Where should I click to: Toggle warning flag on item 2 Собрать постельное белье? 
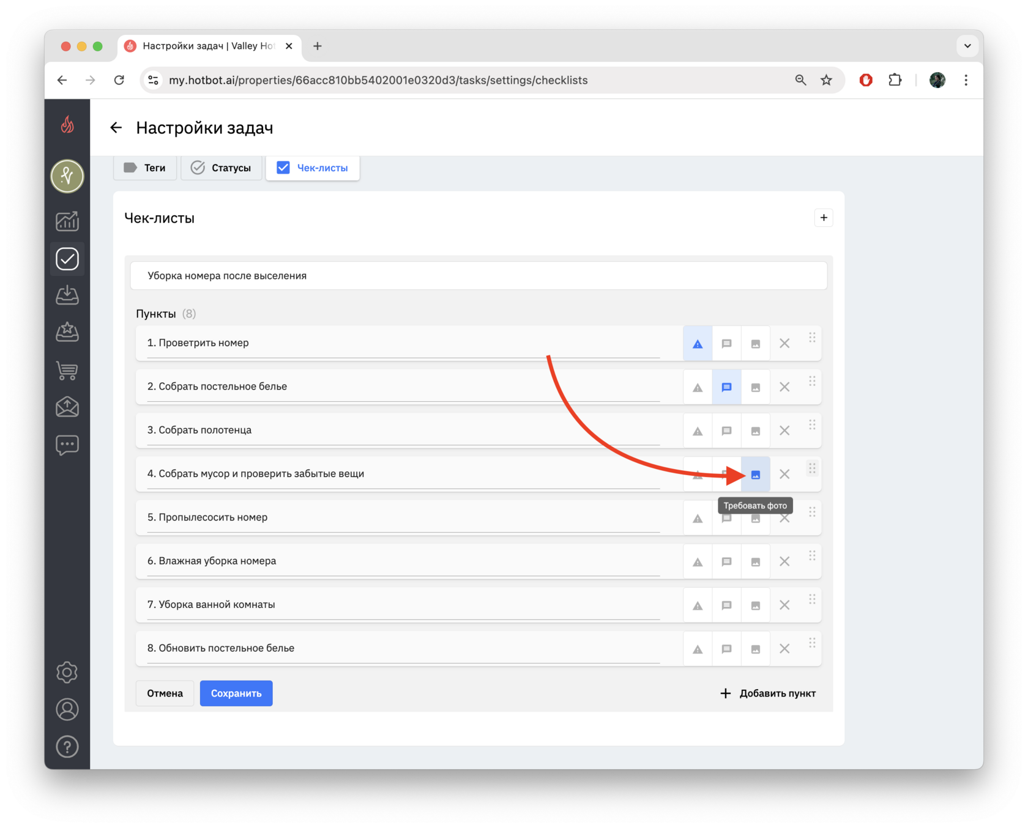[698, 387]
